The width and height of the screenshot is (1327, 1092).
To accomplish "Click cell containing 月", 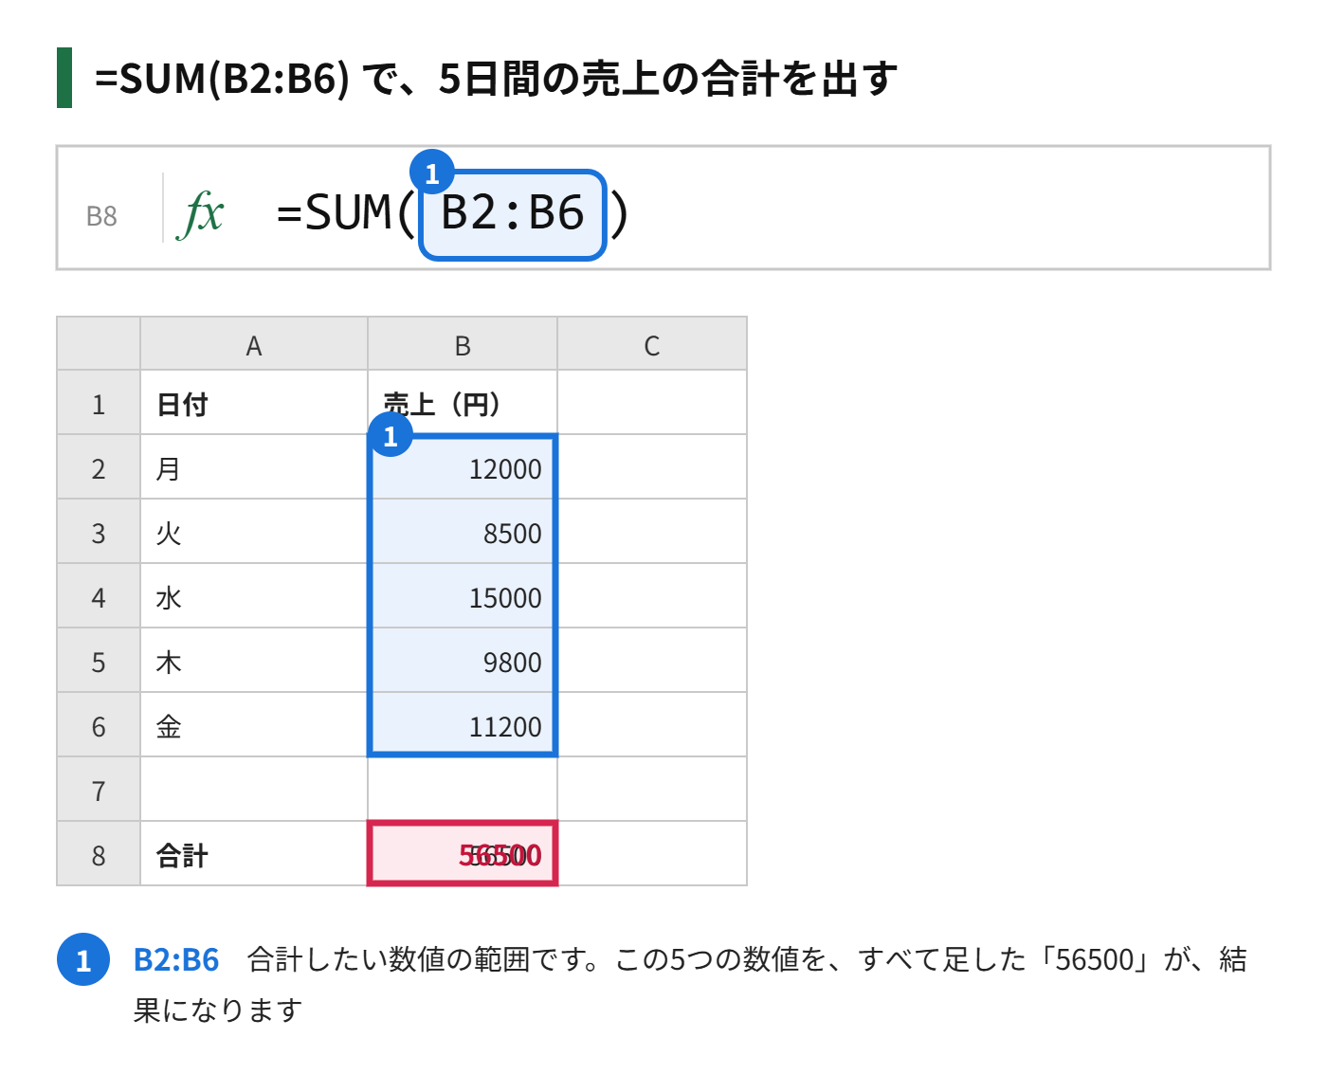I will [x=254, y=467].
